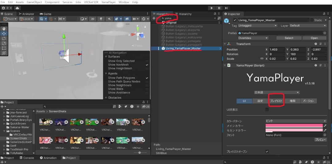Open the Tag Untagged dropdown
Screen dimensions: 332x164
(257, 25)
